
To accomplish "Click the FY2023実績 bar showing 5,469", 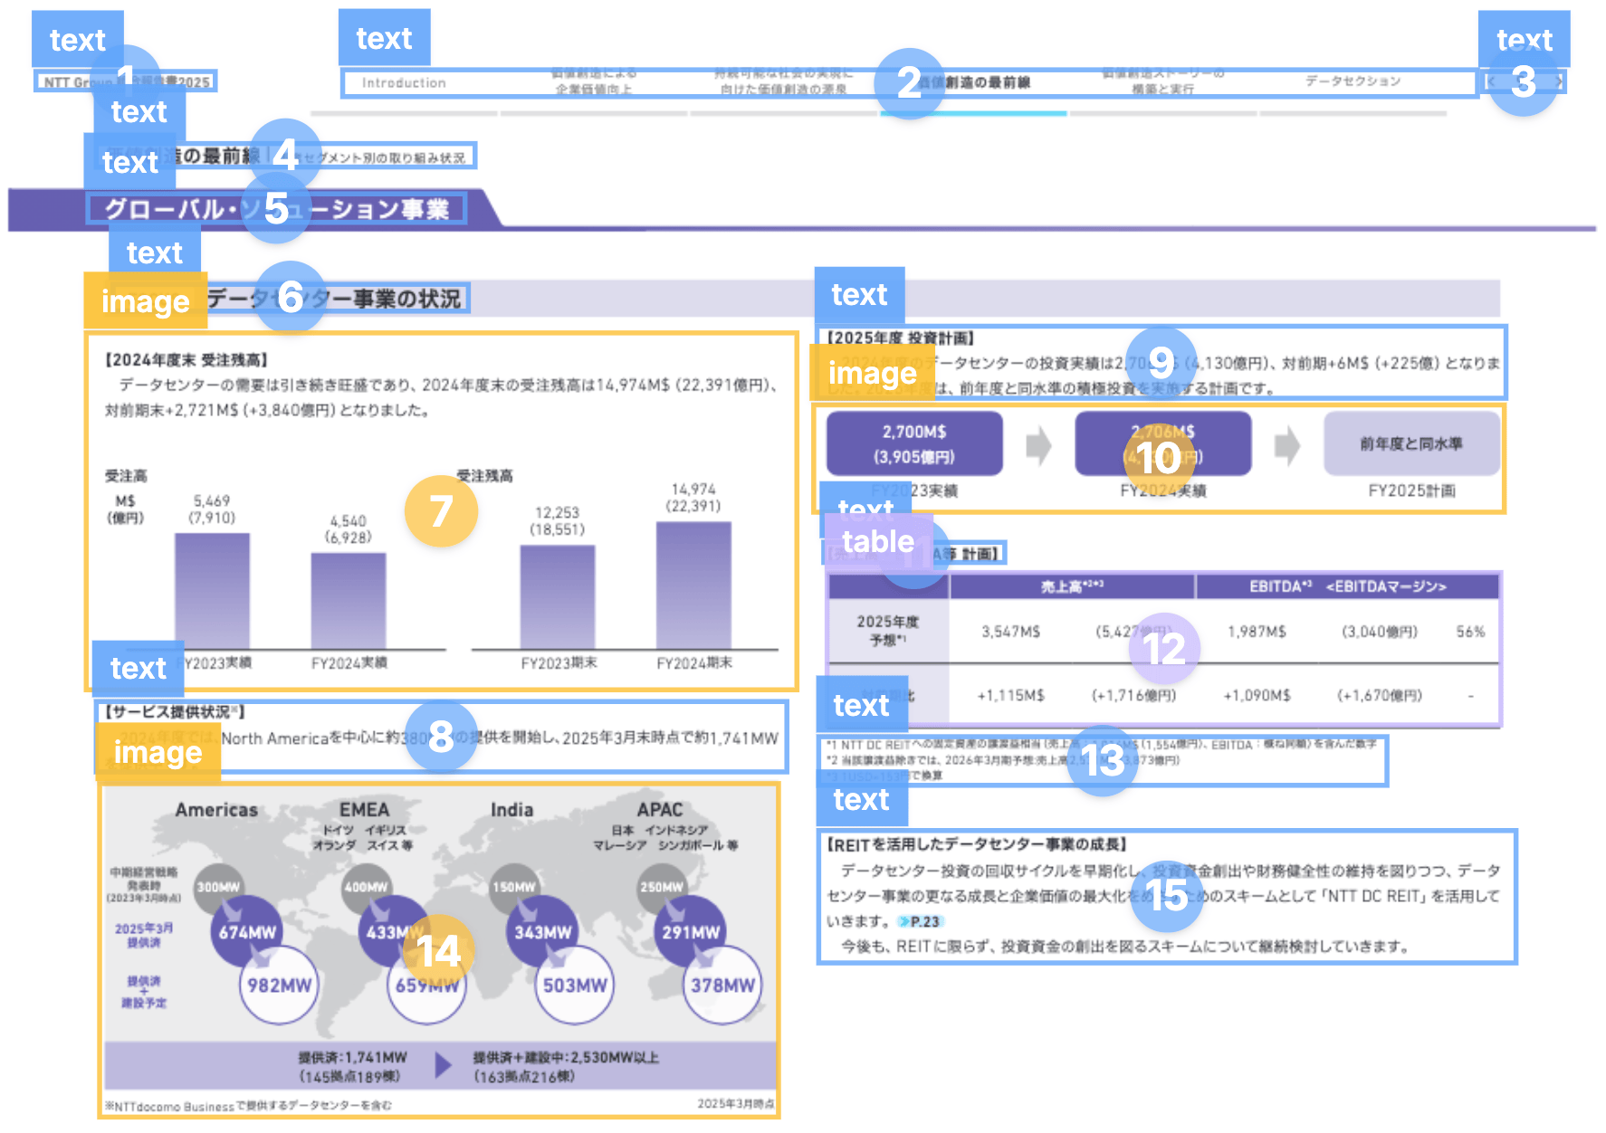I will (212, 591).
